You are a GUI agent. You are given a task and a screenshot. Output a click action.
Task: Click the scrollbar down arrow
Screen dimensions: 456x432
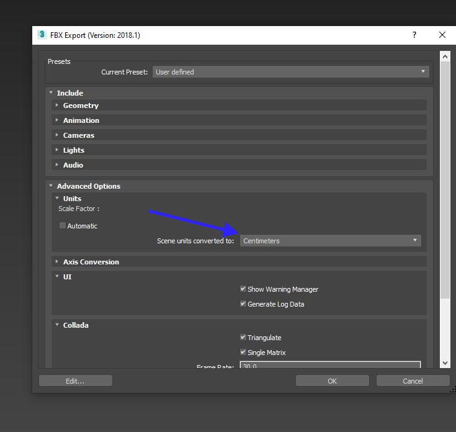pyautogui.click(x=444, y=363)
